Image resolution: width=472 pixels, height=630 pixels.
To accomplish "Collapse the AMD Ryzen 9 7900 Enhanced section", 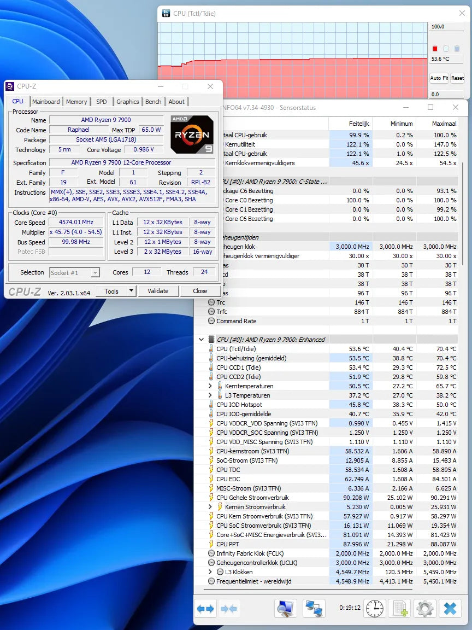I will click(x=201, y=339).
